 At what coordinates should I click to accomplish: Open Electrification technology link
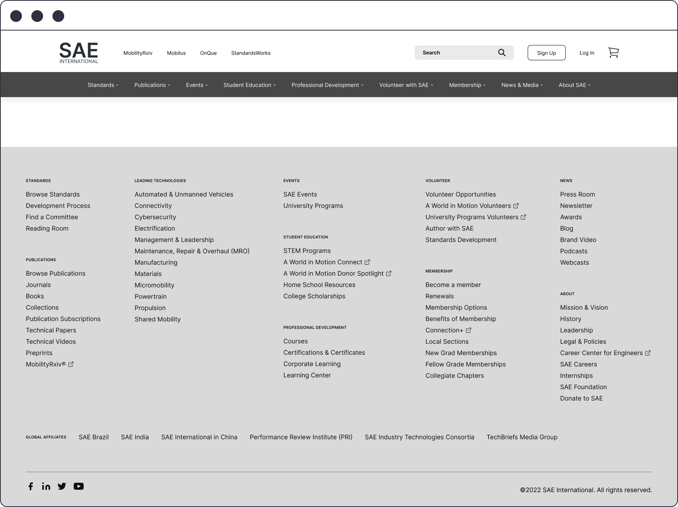(155, 228)
